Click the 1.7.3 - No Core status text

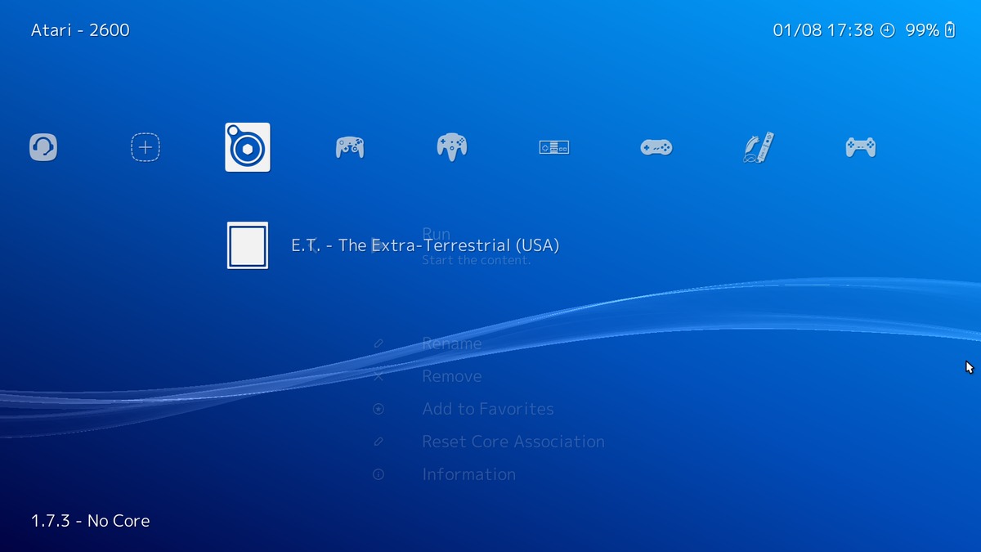coord(90,520)
